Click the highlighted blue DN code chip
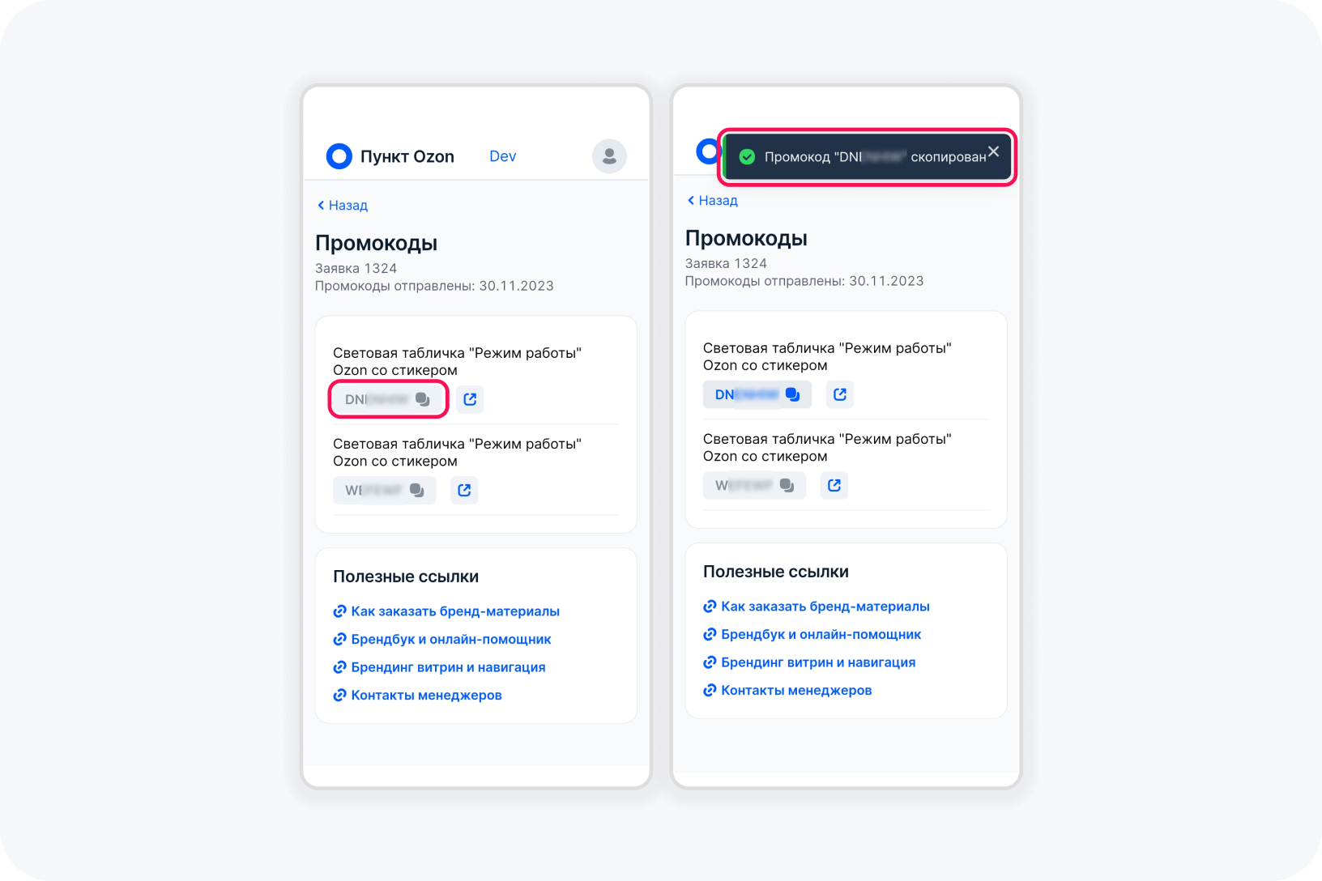The width and height of the screenshot is (1322, 881). coord(757,394)
